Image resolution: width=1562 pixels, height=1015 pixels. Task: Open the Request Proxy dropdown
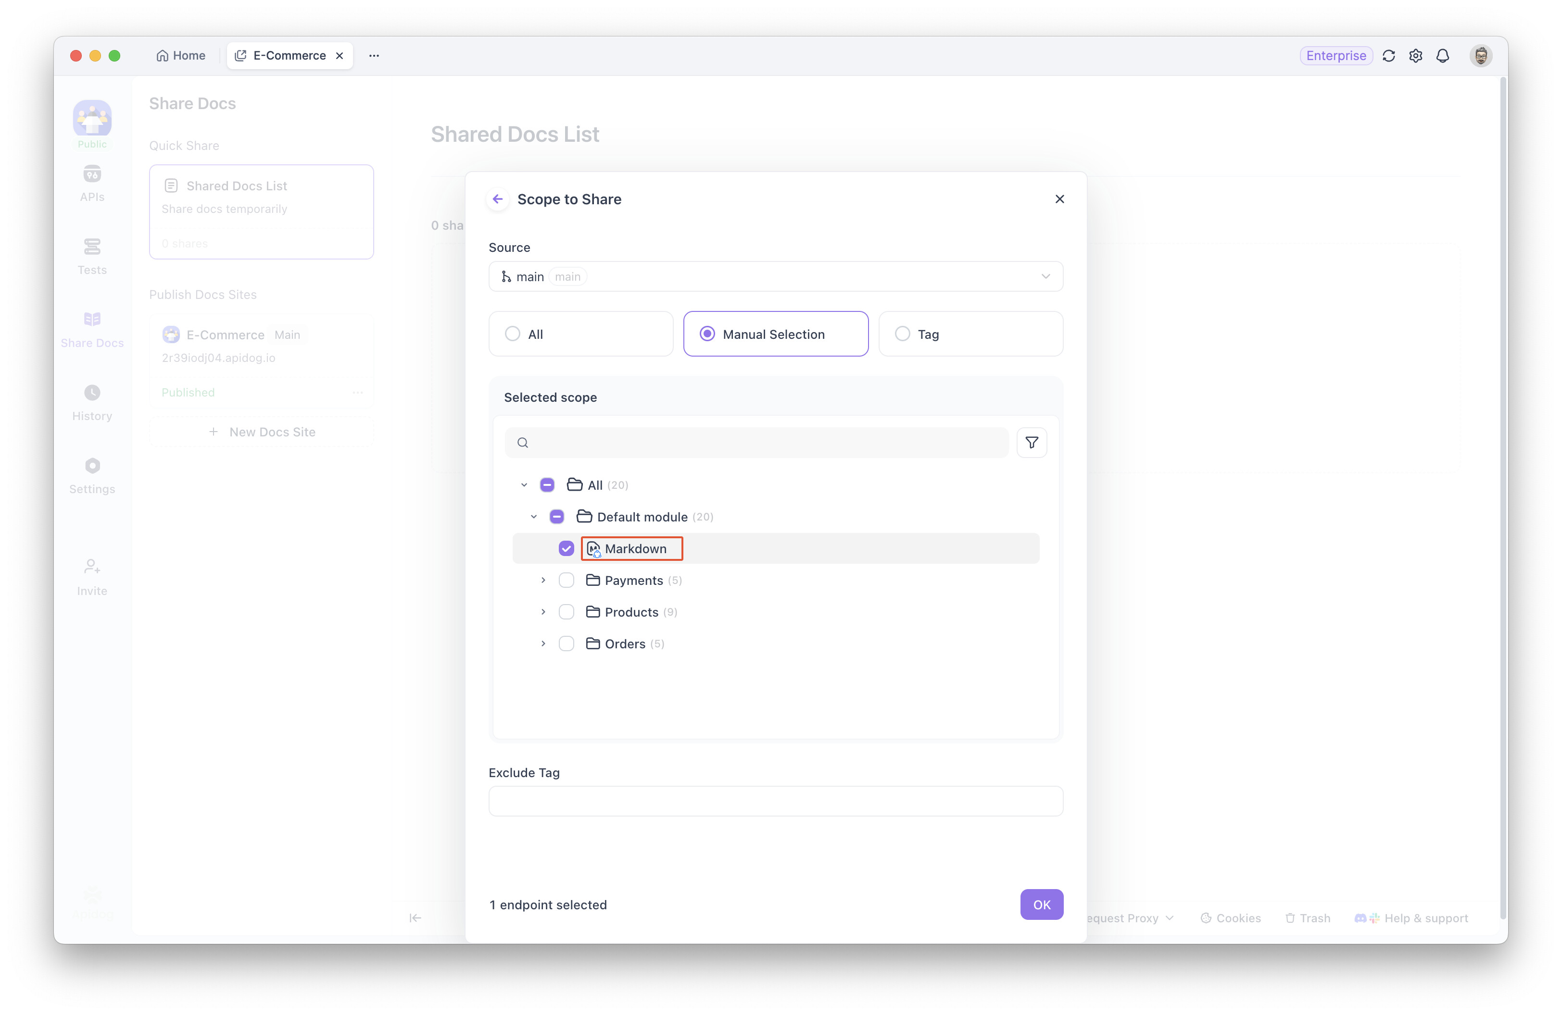pyautogui.click(x=1130, y=918)
